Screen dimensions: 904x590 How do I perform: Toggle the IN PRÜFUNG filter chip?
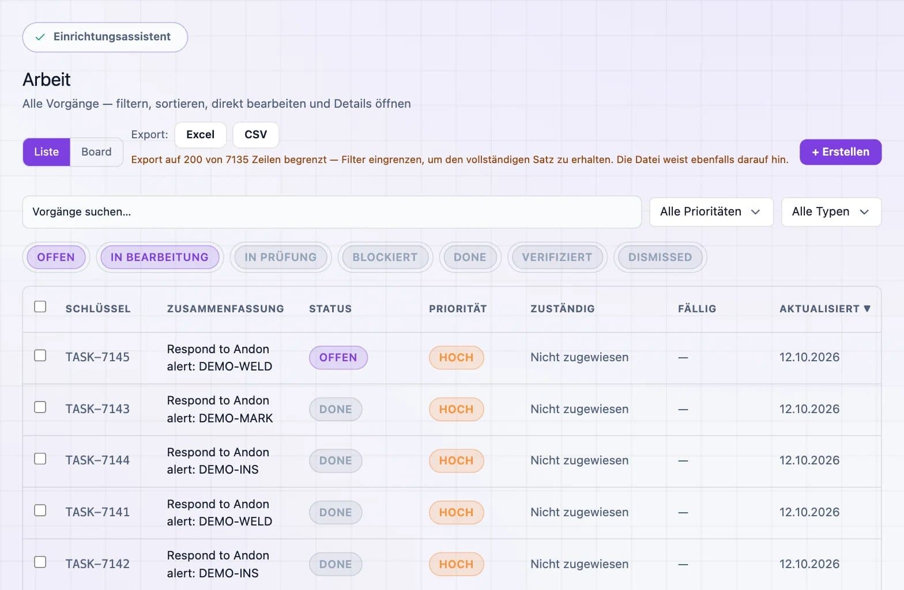[x=280, y=257]
